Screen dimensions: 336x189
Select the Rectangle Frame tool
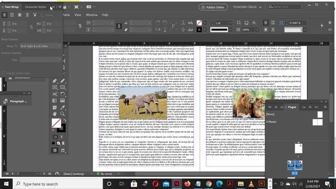(55, 87)
